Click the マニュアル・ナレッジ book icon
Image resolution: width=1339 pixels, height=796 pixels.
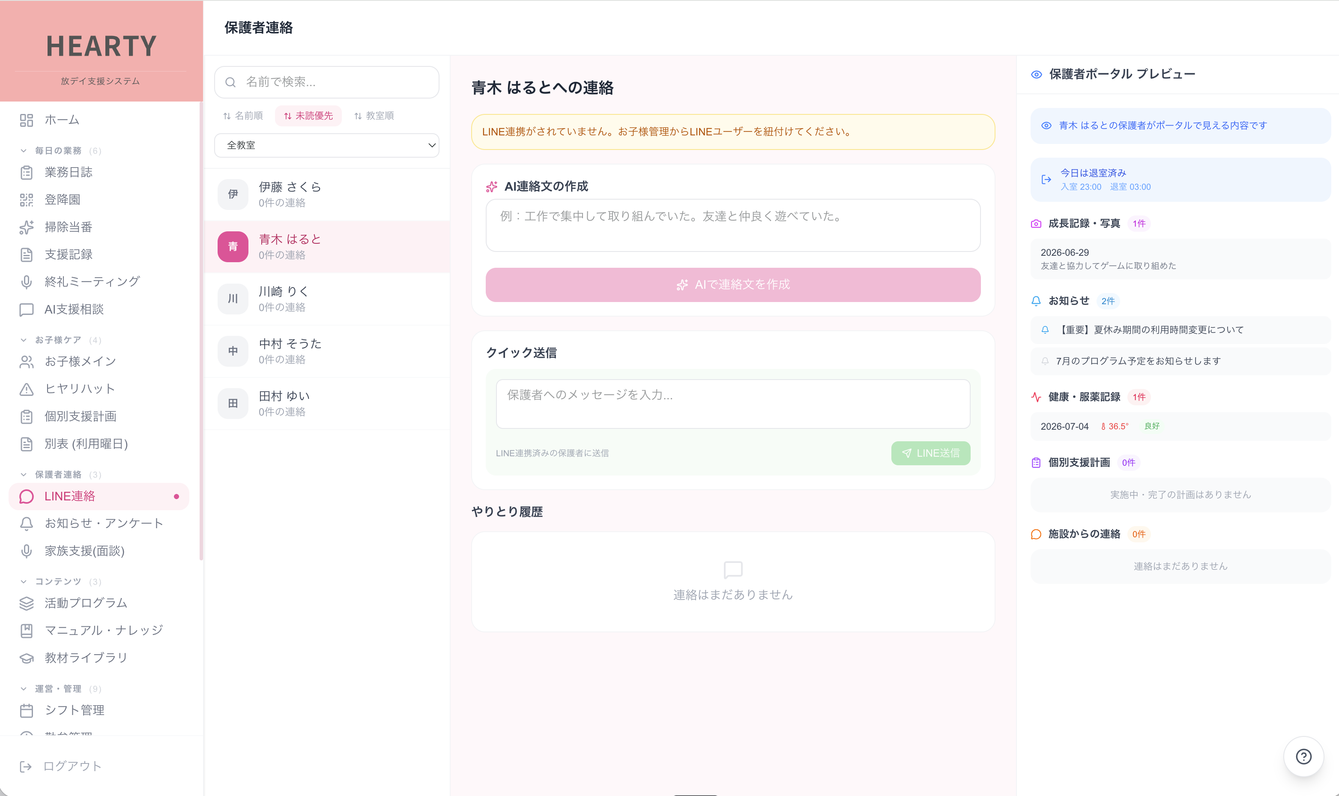click(x=26, y=630)
